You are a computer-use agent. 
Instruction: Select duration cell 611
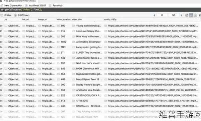click(x=63, y=53)
